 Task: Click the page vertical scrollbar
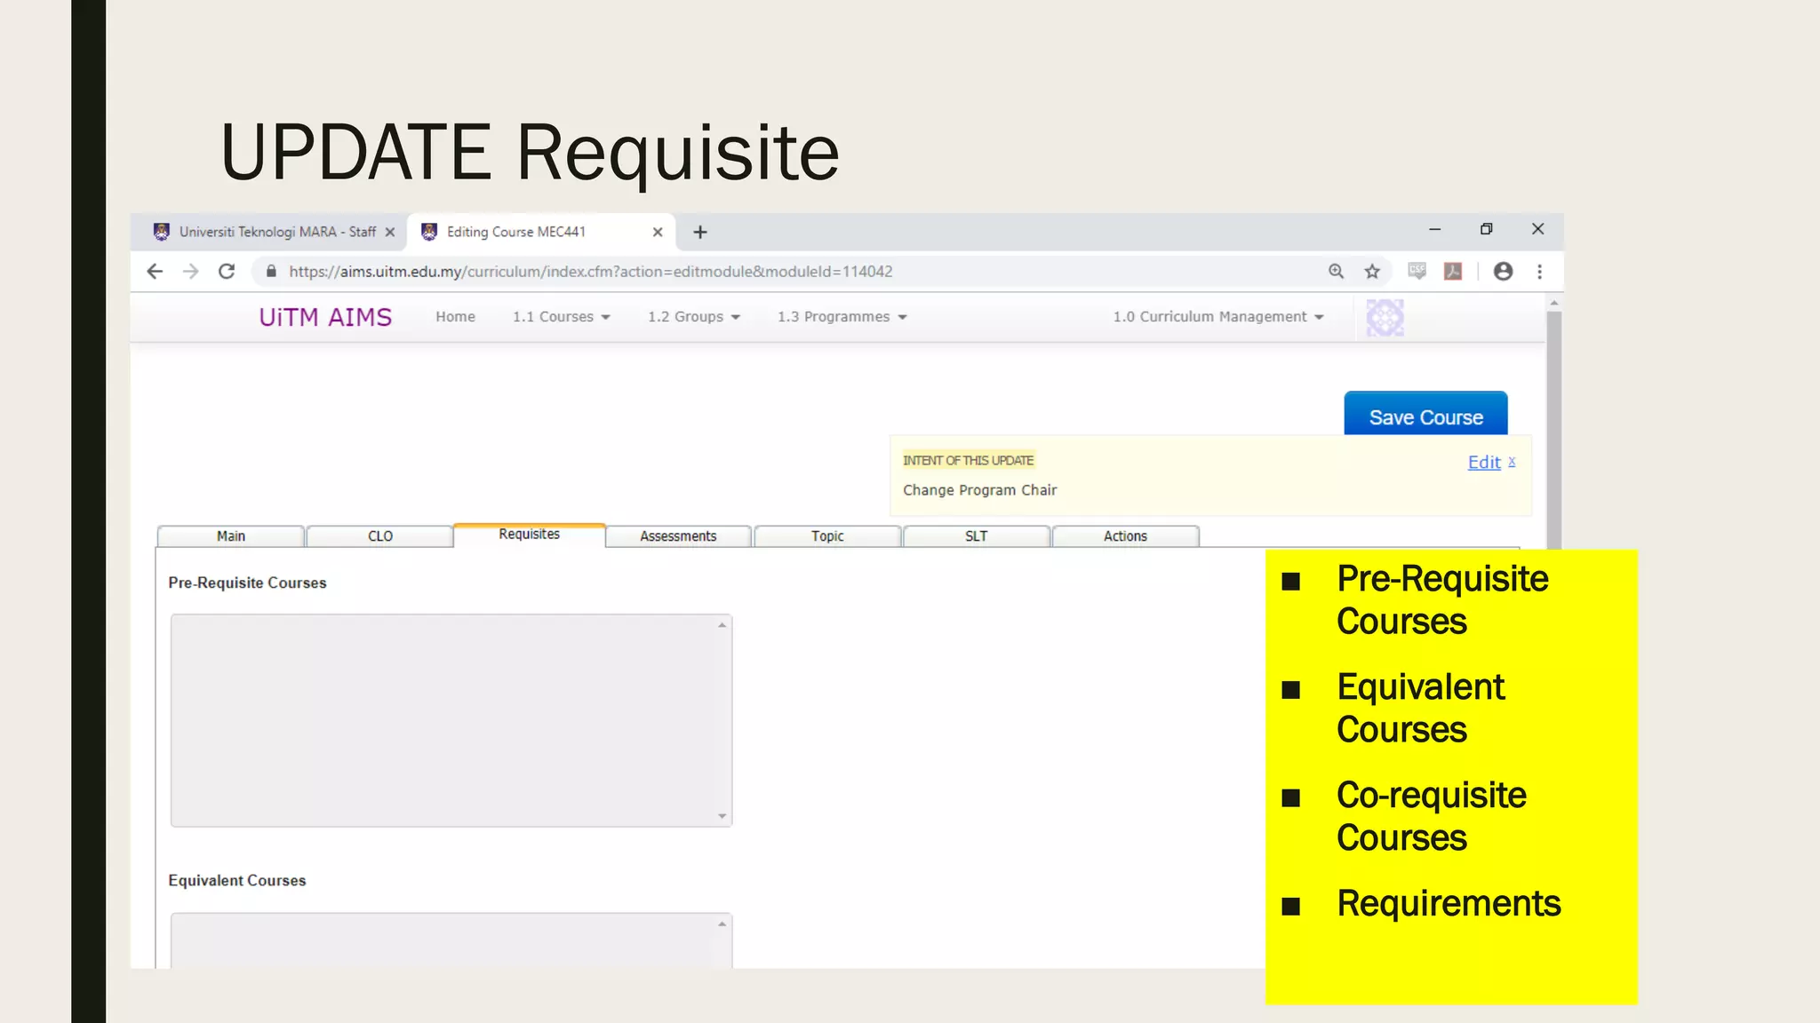click(x=1553, y=426)
